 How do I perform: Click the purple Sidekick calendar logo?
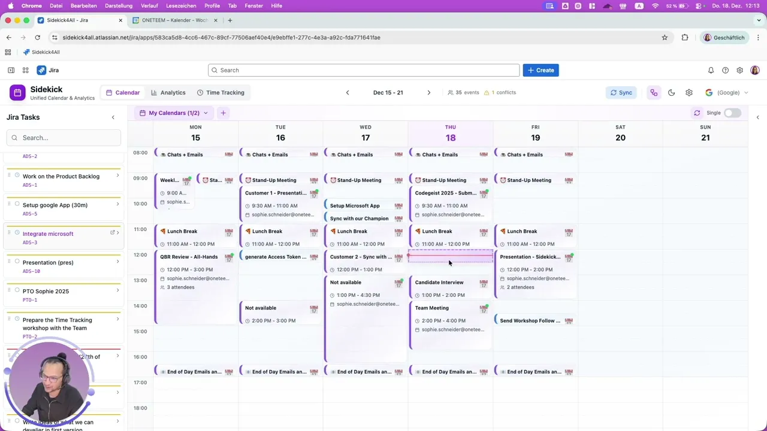tap(17, 93)
